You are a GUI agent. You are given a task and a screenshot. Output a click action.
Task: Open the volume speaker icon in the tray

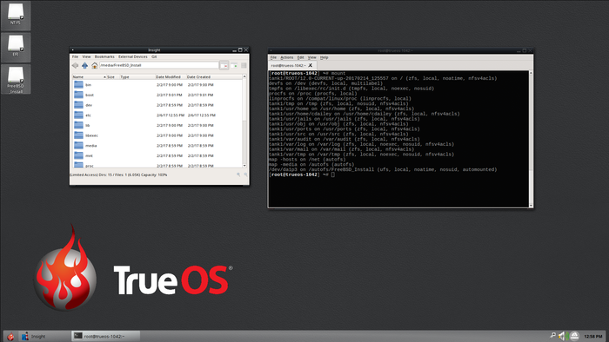coord(562,336)
